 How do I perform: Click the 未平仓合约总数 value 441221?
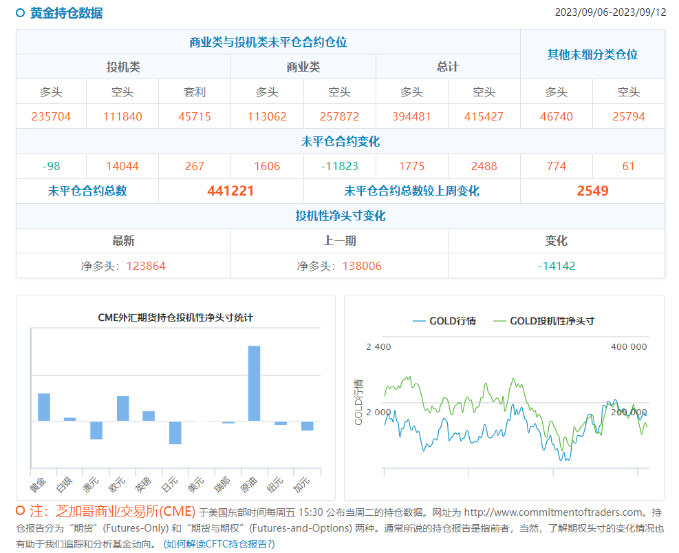(230, 191)
